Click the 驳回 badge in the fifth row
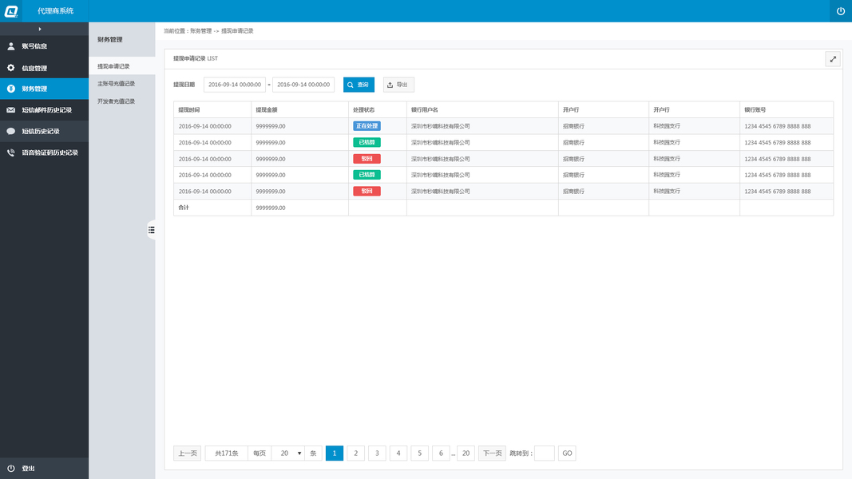 coord(367,191)
